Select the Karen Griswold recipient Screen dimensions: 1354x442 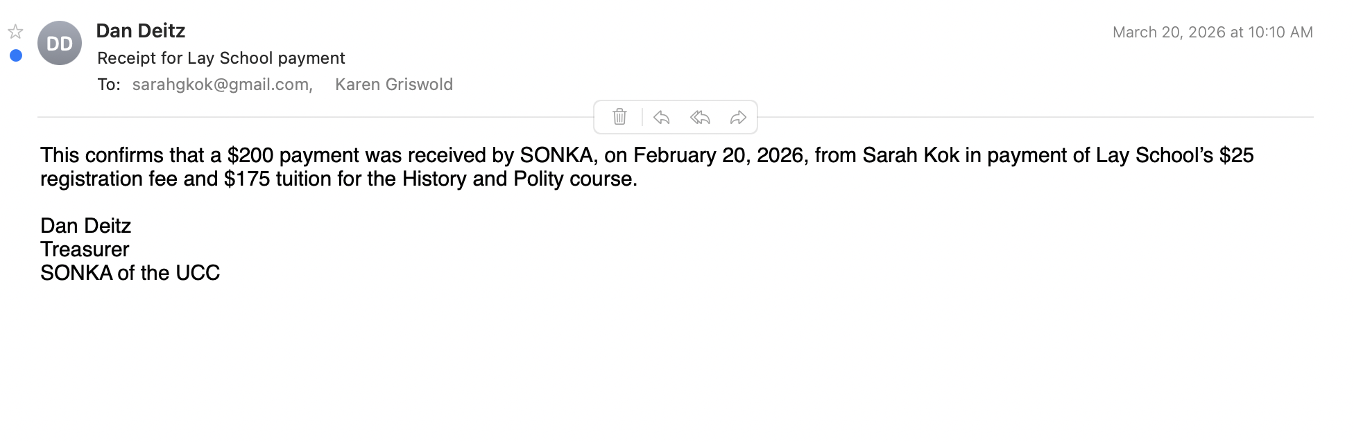pyautogui.click(x=393, y=85)
